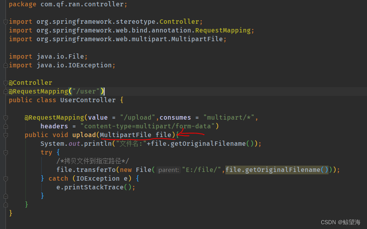Screen dimensions: 367x229
Task: Click the "content-type=multipart/form-data" string
Action: [x=148, y=126]
